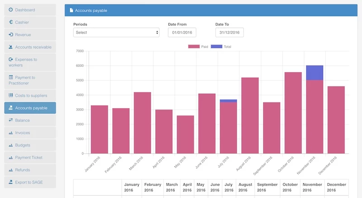Screen dimensions: 362x198
Task: Click the Invoices chart icon
Action: point(11,133)
